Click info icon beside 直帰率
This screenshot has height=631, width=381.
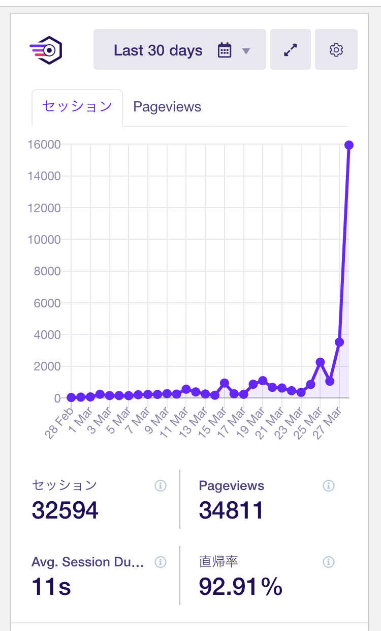point(329,562)
